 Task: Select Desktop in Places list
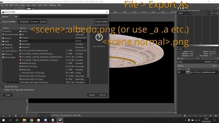8,44
